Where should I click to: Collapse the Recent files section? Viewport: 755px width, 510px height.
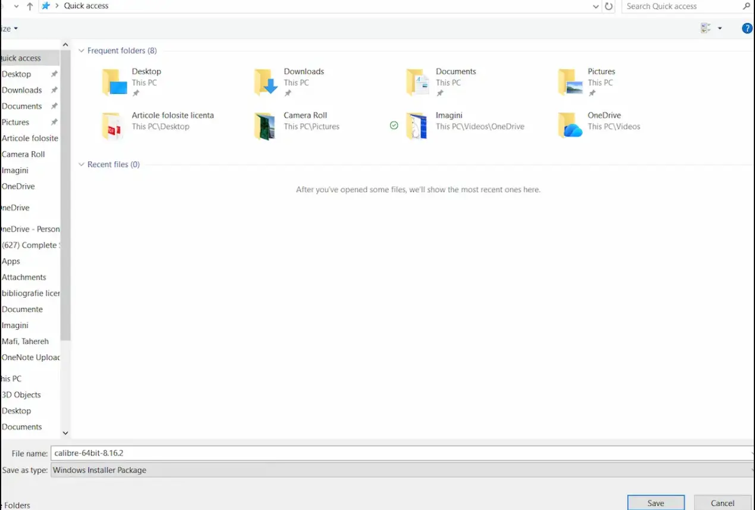point(81,165)
